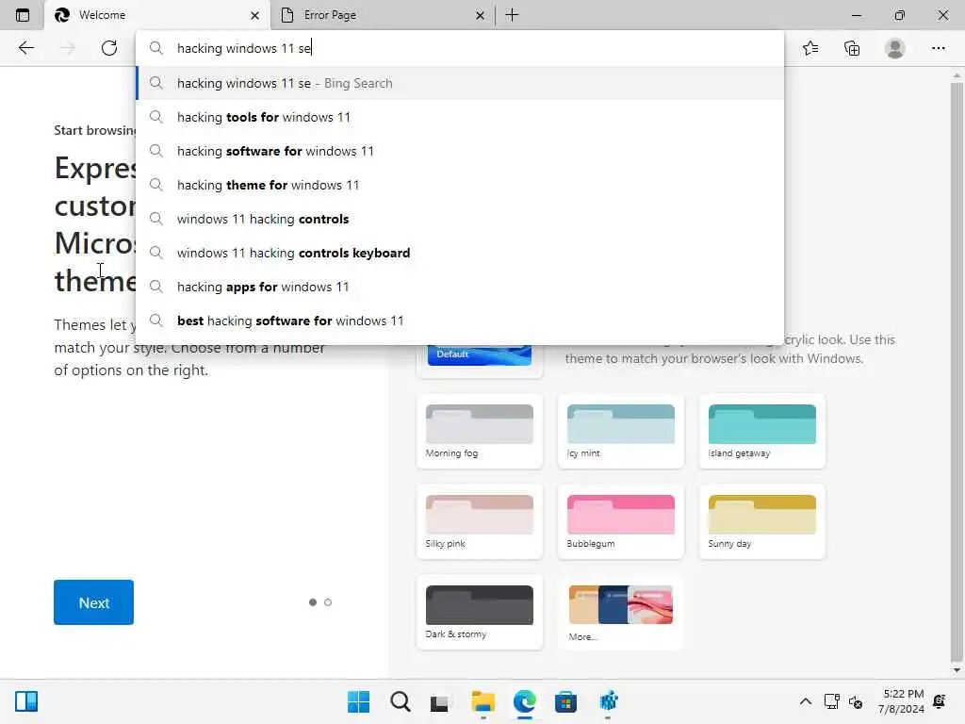The height and width of the screenshot is (724, 965).
Task: Go to the second onboarding page dot
Action: 328,602
